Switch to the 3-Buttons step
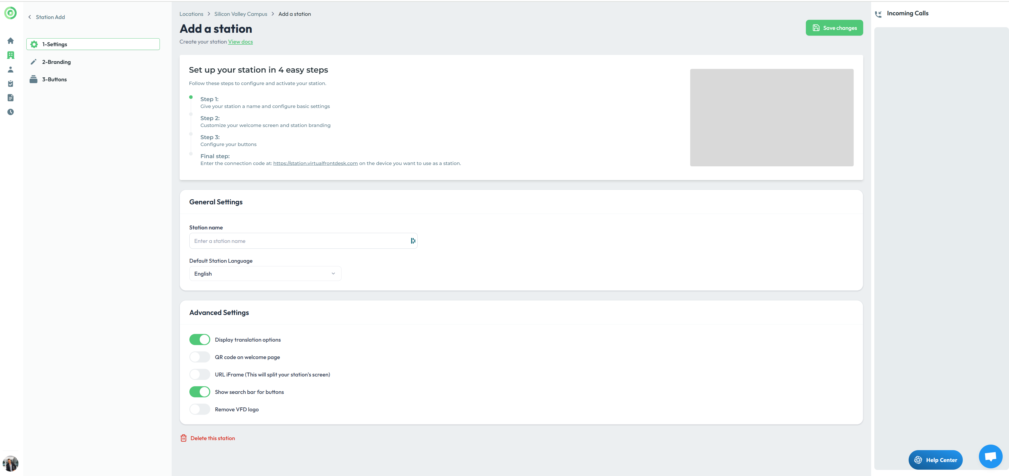This screenshot has width=1009, height=476. coord(54,79)
